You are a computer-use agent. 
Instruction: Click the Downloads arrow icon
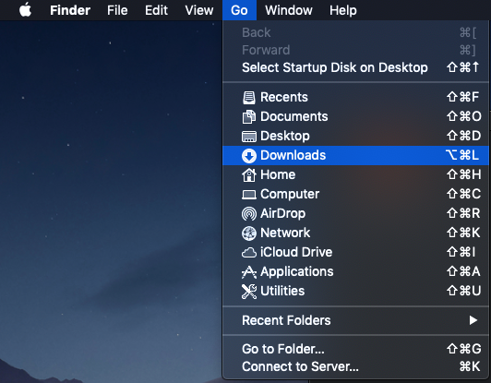(x=249, y=156)
